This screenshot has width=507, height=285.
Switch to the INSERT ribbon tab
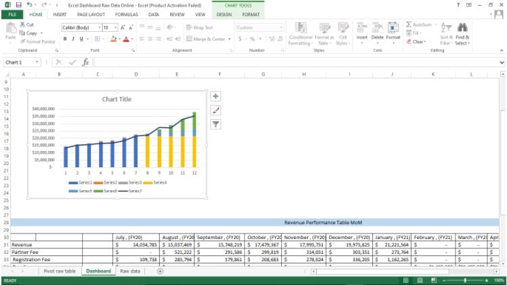[60, 14]
